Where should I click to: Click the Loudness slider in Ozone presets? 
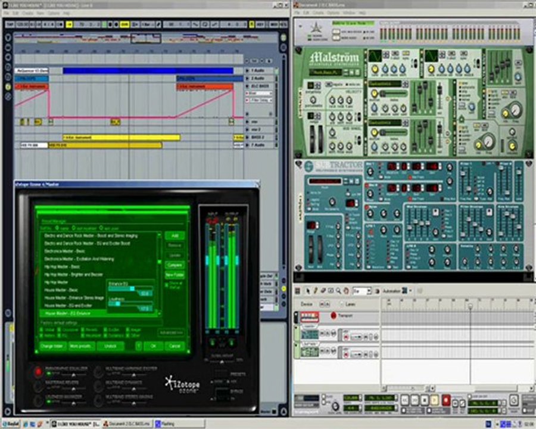pos(130,304)
